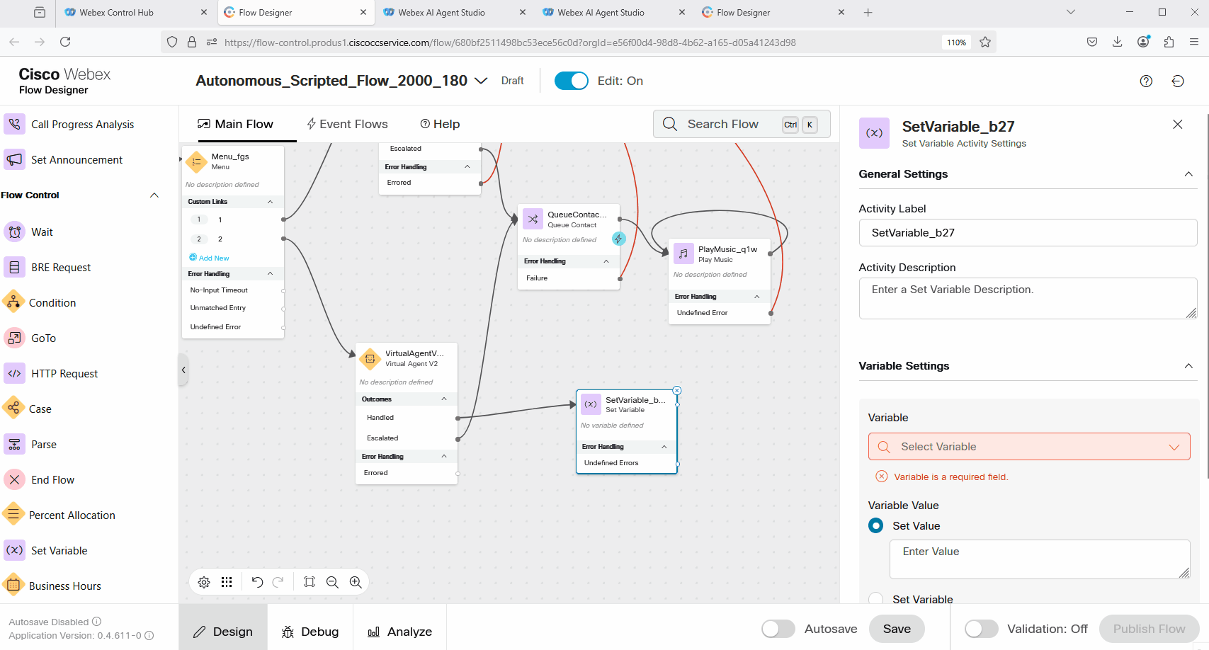Screen dimensions: 1209x650
Task: Click the grid dots icon in canvas toolbar
Action: click(x=227, y=582)
